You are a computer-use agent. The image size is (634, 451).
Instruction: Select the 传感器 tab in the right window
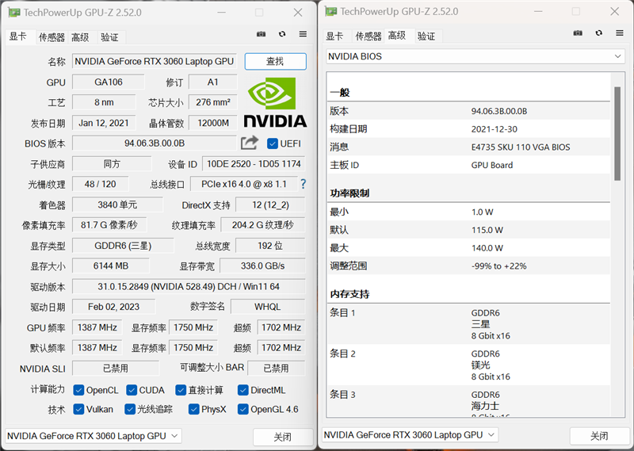click(369, 36)
